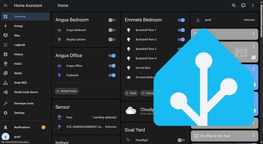Image resolution: width=263 pixels, height=144 pixels.
Task: Open the Angus Bedroom card title
Action: [x=72, y=20]
